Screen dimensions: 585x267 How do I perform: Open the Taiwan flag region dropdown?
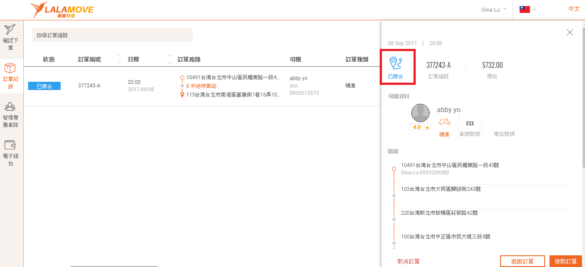coord(528,10)
